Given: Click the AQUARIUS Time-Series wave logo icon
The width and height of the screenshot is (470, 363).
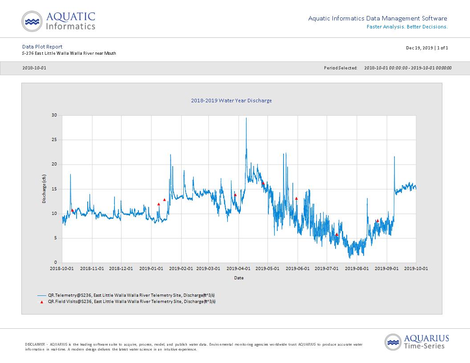Looking at the screenshot, I should pyautogui.click(x=393, y=342).
